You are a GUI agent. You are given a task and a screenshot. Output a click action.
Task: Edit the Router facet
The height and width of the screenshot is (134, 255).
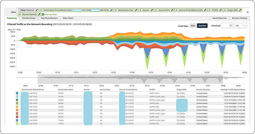(x=152, y=10)
